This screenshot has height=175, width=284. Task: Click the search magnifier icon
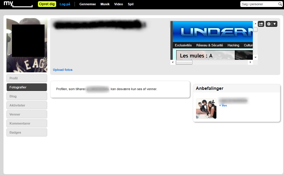280,4
